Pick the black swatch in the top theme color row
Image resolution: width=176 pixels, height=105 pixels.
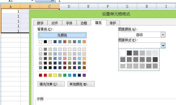click(x=45, y=42)
